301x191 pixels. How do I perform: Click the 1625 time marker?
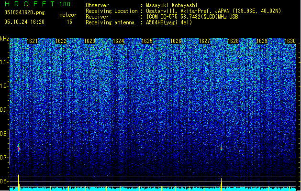(x=147, y=41)
